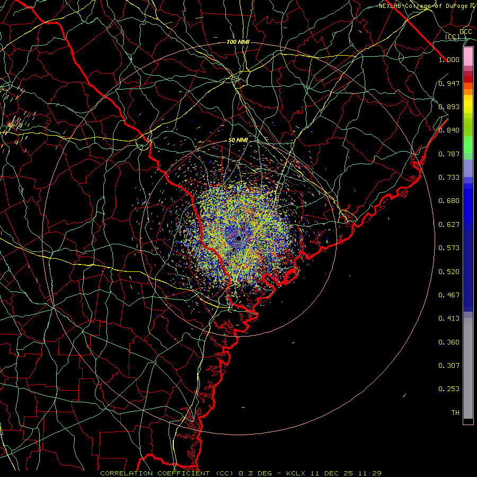Click the 0.253 legend value
The image size is (477, 477).
pyautogui.click(x=449, y=389)
